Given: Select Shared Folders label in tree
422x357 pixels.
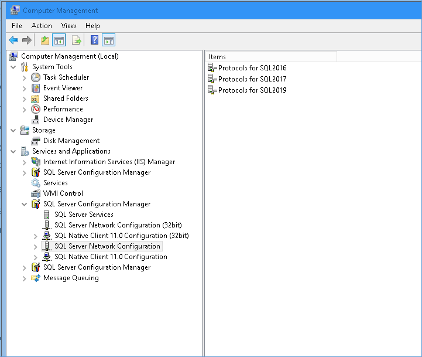Looking at the screenshot, I should 66,98.
